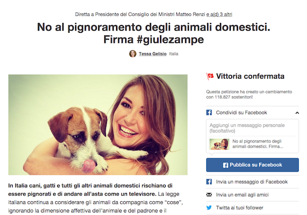
Task: Click Tessa Gelisio's round avatar
Action: (x=133, y=54)
